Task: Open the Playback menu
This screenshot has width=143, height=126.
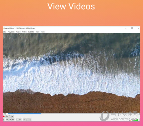Action: point(11,32)
